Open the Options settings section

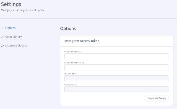11,28
